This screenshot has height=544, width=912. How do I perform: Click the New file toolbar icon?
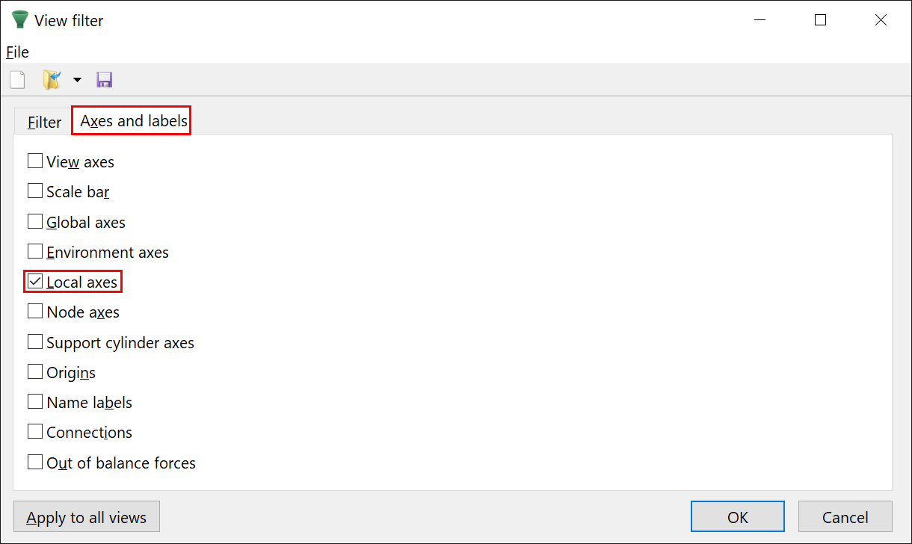[x=17, y=80]
